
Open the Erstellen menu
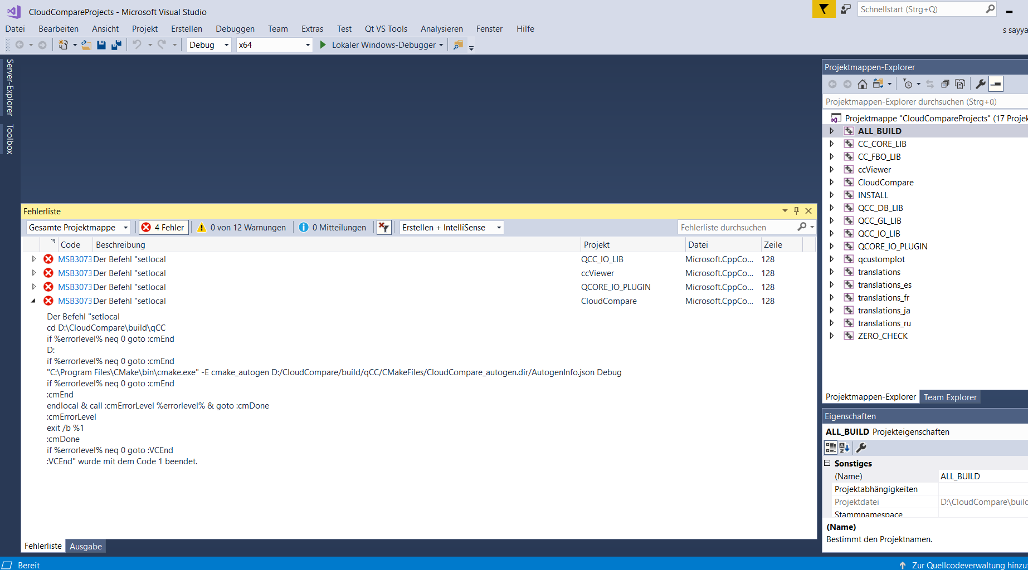pos(187,29)
